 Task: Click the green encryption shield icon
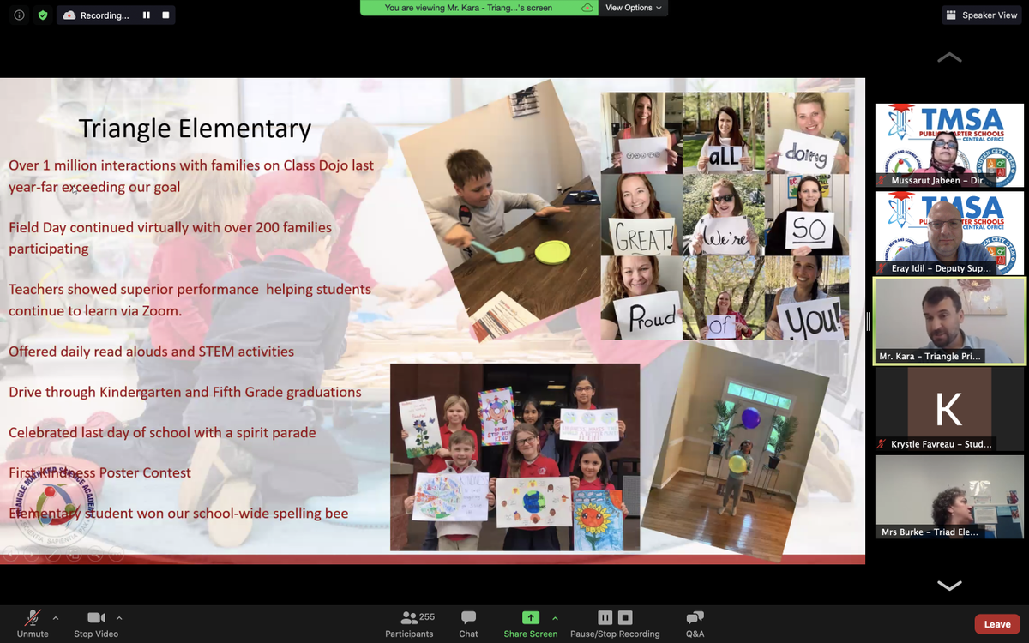[41, 15]
